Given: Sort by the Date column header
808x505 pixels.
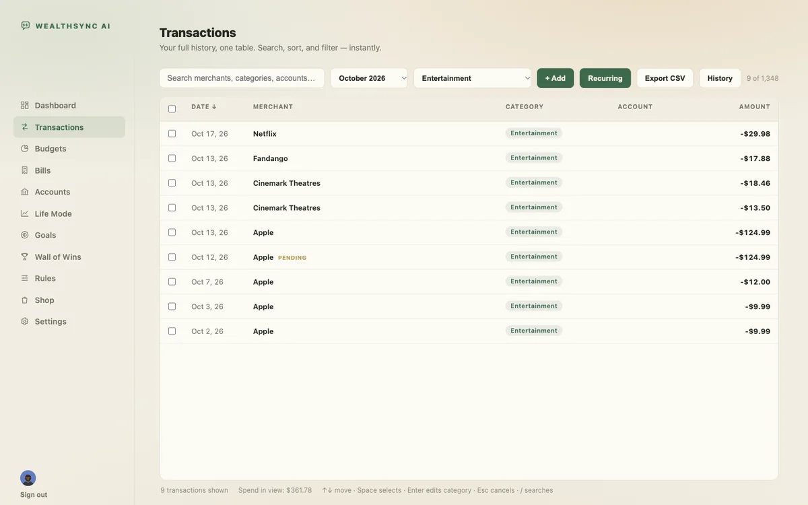Looking at the screenshot, I should point(204,107).
